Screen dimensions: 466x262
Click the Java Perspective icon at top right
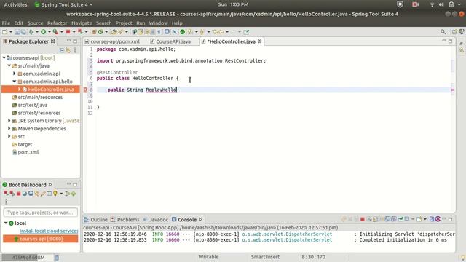point(461,32)
